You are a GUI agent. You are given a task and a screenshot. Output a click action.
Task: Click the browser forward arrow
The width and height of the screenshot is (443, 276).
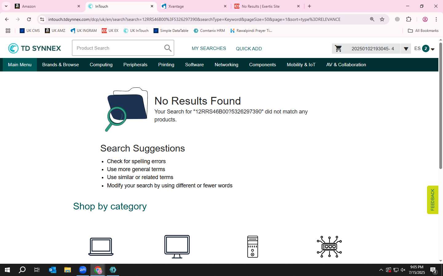pyautogui.click(x=18, y=19)
